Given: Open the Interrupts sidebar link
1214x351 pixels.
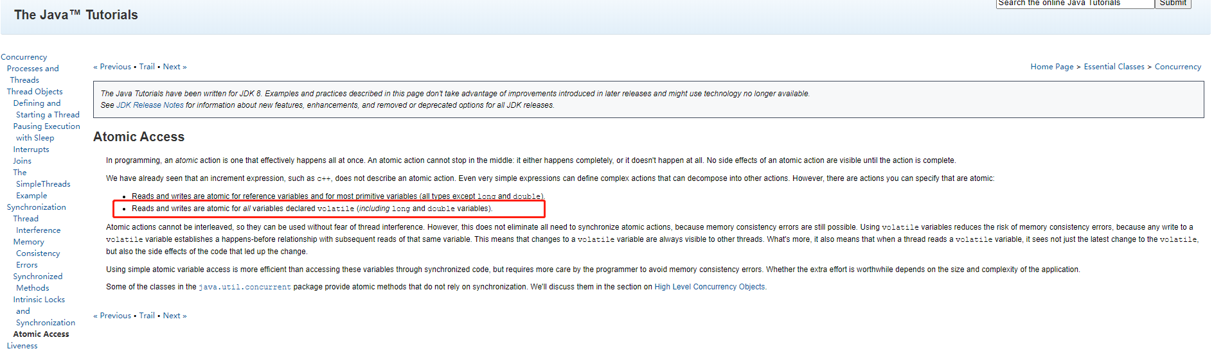Looking at the screenshot, I should (x=31, y=150).
